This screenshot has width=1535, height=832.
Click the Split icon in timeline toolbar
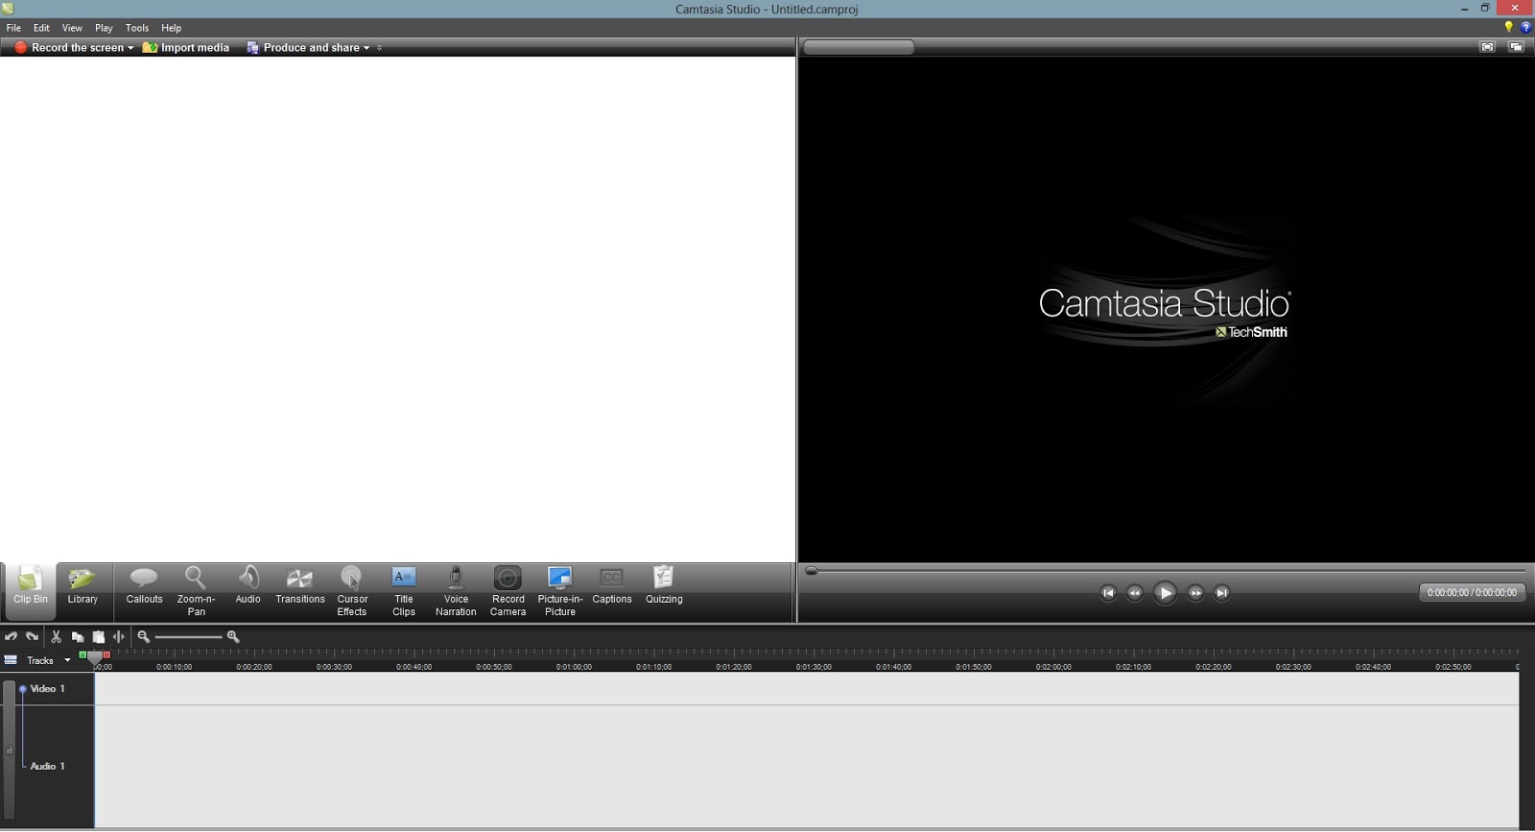coord(119,636)
